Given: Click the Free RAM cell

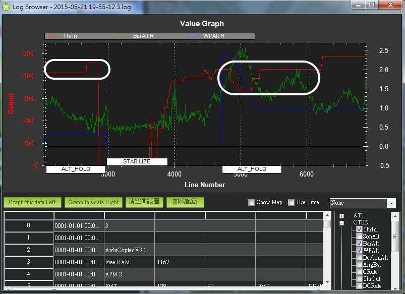Looking at the screenshot, I should (129, 262).
